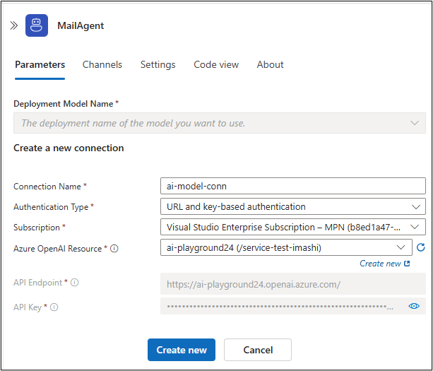Click the MailAgent robot icon
The height and width of the screenshot is (371, 433).
coord(37,25)
